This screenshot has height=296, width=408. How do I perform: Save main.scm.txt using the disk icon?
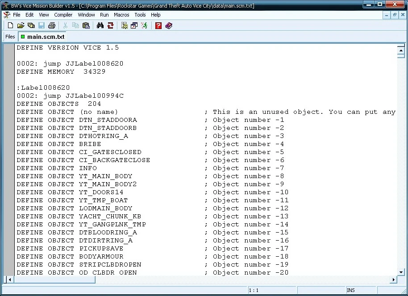pos(42,25)
